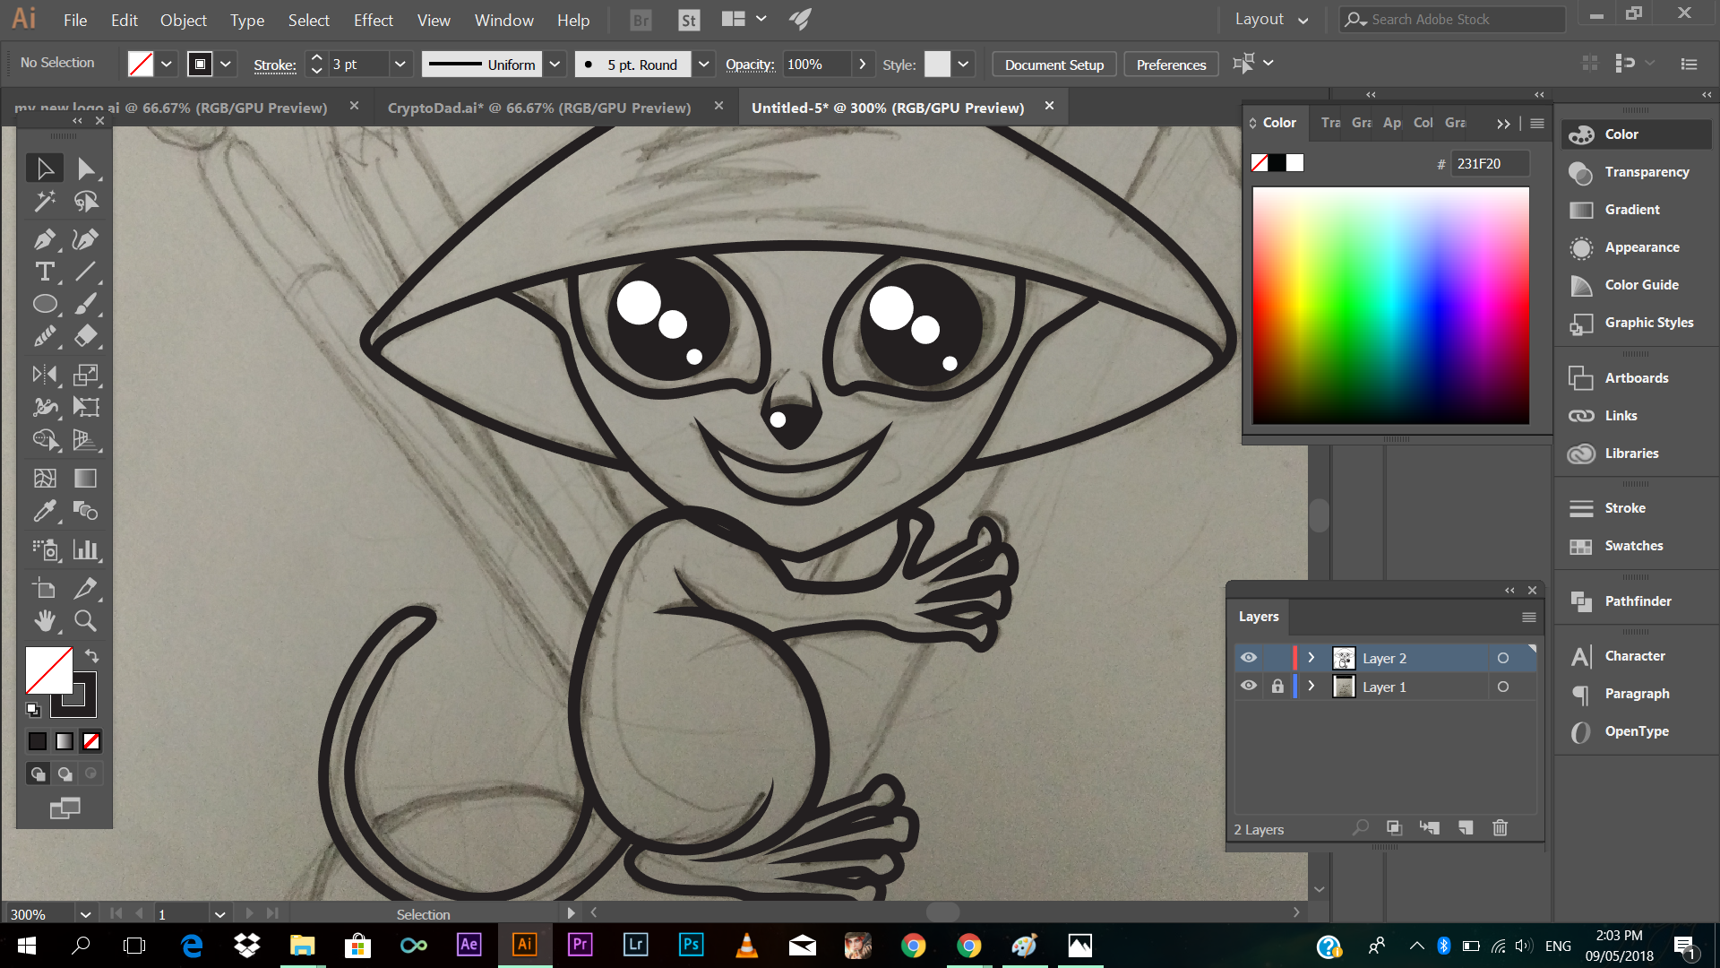
Task: Pick a color from the spectrum ramp
Action: [x=1390, y=305]
